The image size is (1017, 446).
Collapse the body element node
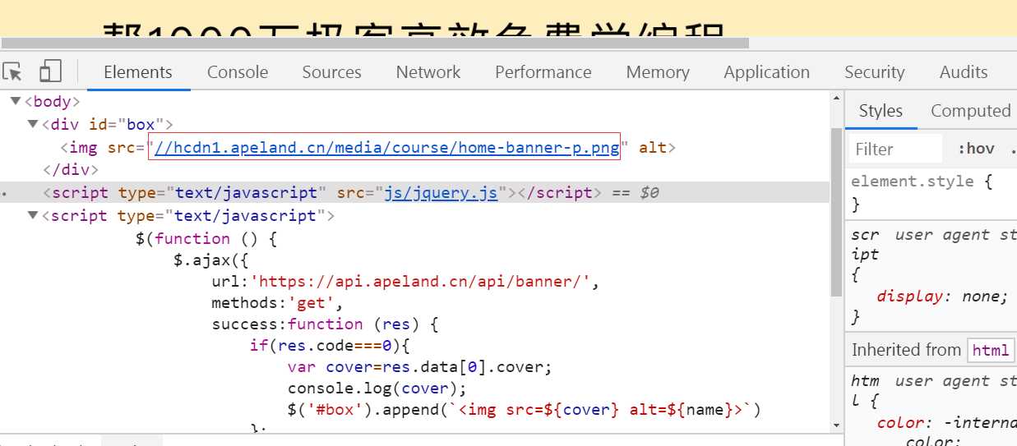point(16,102)
